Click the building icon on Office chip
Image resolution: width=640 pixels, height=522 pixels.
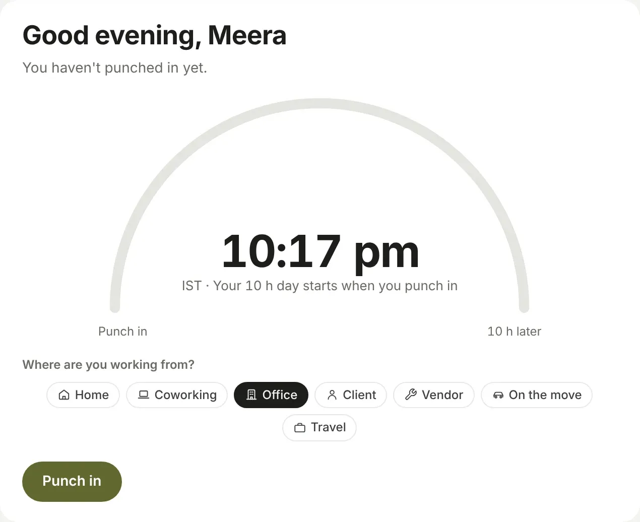[x=251, y=395]
